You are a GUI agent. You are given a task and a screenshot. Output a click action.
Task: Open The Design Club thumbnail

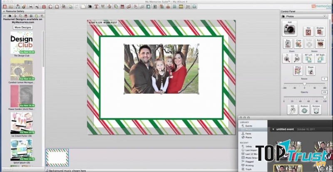pyautogui.click(x=22, y=42)
